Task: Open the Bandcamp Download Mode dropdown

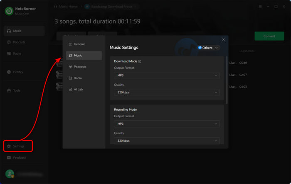Action: click(112, 7)
